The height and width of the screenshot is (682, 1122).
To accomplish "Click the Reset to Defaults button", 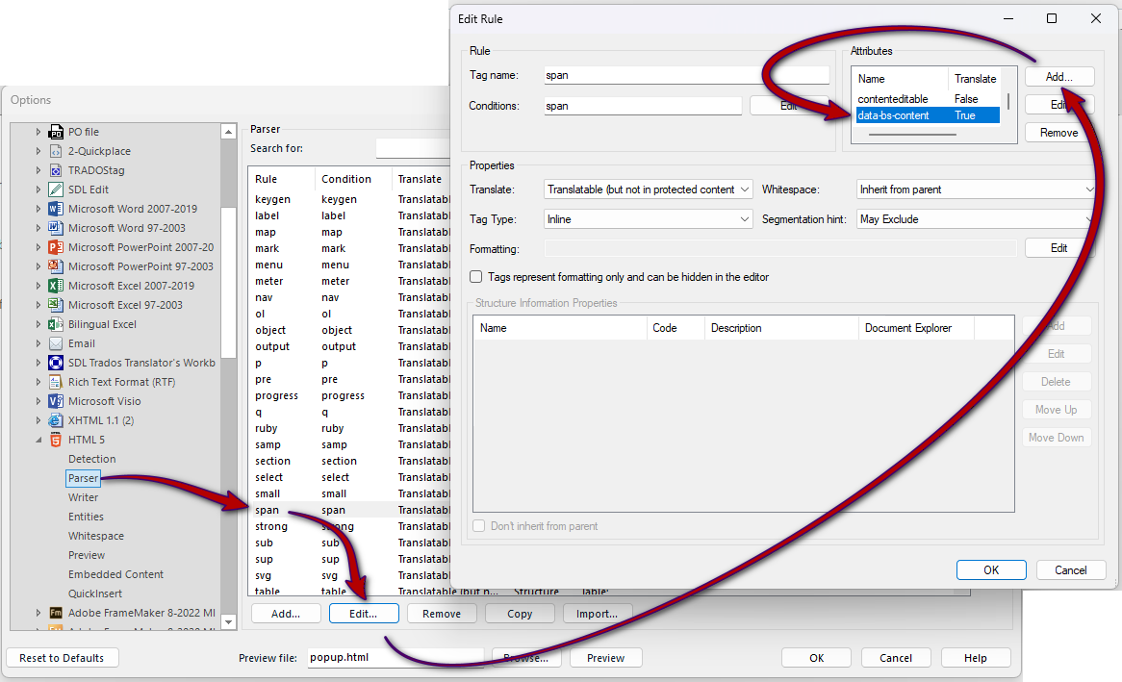I will pos(62,657).
